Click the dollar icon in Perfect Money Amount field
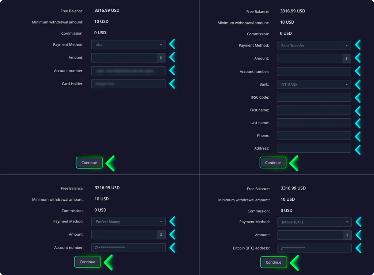This screenshot has height=275, width=374. click(x=161, y=234)
